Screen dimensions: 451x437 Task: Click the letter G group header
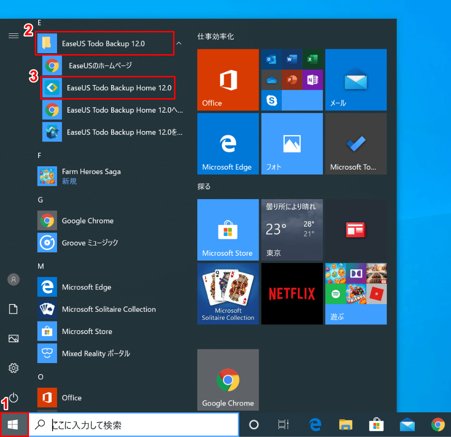(x=40, y=200)
